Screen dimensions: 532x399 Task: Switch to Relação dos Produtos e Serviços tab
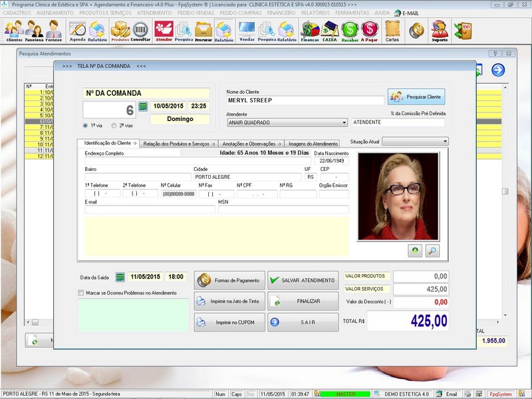[179, 144]
